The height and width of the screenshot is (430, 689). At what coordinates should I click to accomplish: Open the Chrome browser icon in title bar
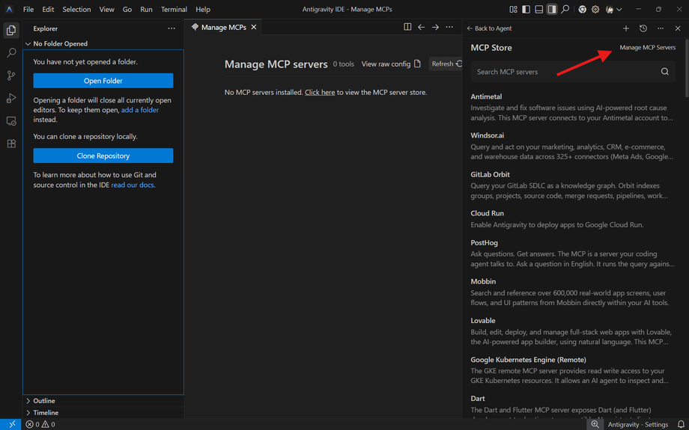pyautogui.click(x=582, y=9)
